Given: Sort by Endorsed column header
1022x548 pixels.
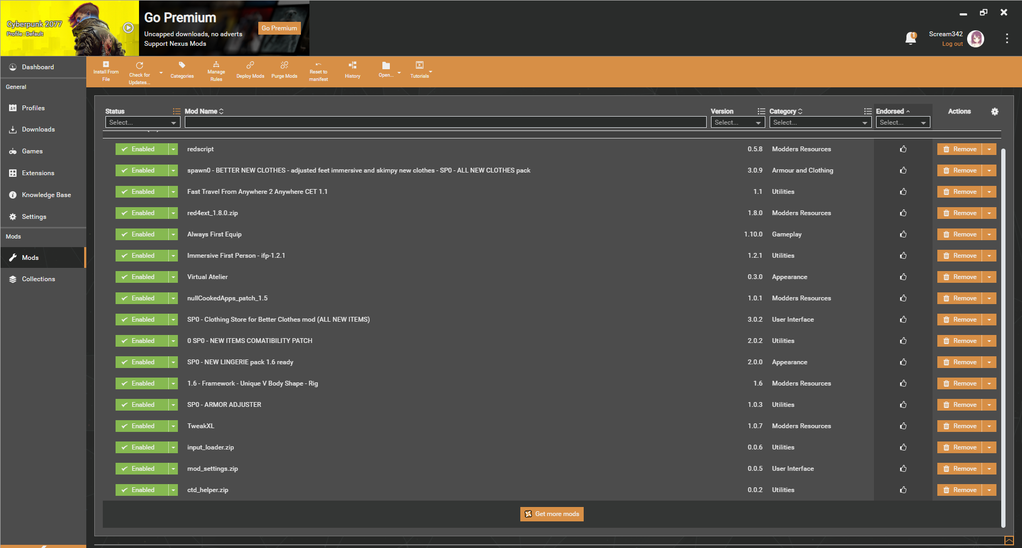Looking at the screenshot, I should 893,111.
